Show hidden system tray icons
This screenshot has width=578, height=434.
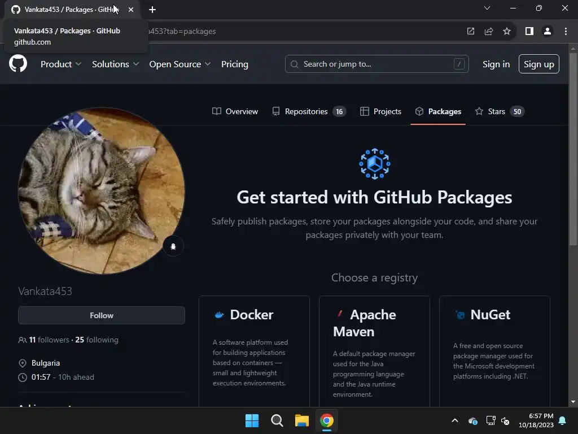pyautogui.click(x=455, y=420)
